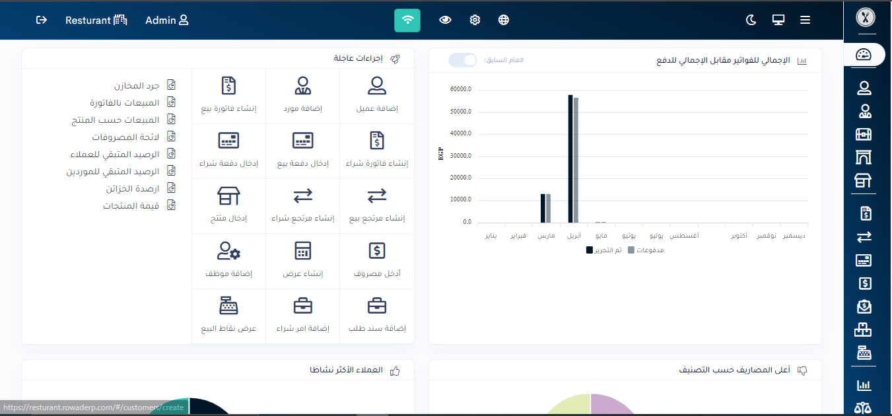Image resolution: width=892 pixels, height=416 pixels.
Task: Toggle the previous year (العام السابق) switch
Action: click(x=462, y=60)
